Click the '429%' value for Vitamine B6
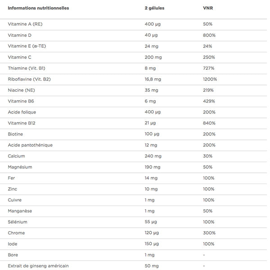This screenshot has width=270, height=270. coord(209,101)
